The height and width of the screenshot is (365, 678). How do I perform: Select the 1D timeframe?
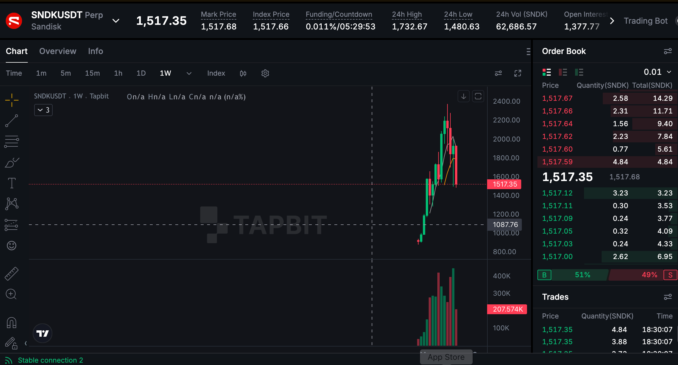[x=141, y=73]
